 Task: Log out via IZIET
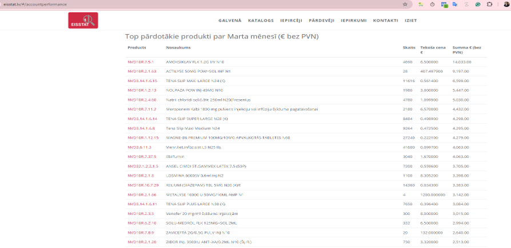(410, 21)
